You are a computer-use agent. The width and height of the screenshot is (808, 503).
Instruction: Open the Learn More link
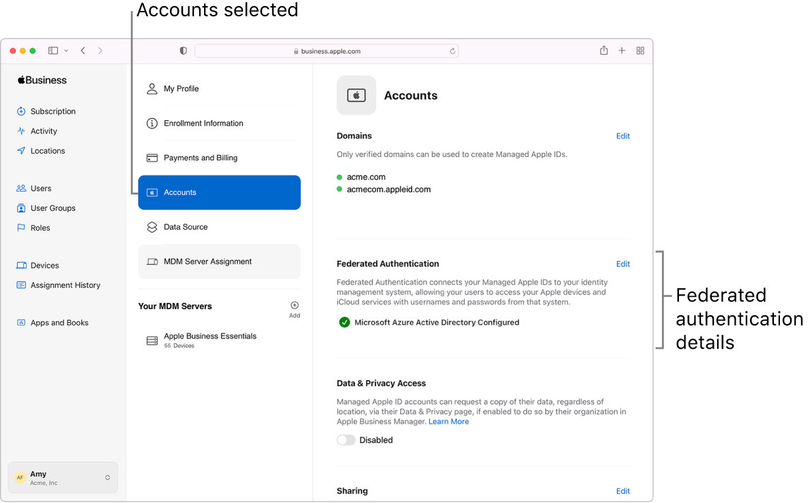[448, 421]
